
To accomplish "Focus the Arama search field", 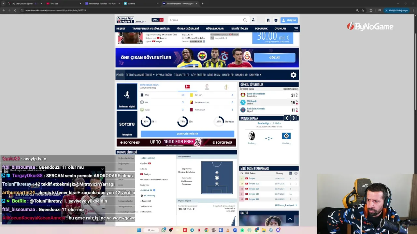I will [x=205, y=20].
